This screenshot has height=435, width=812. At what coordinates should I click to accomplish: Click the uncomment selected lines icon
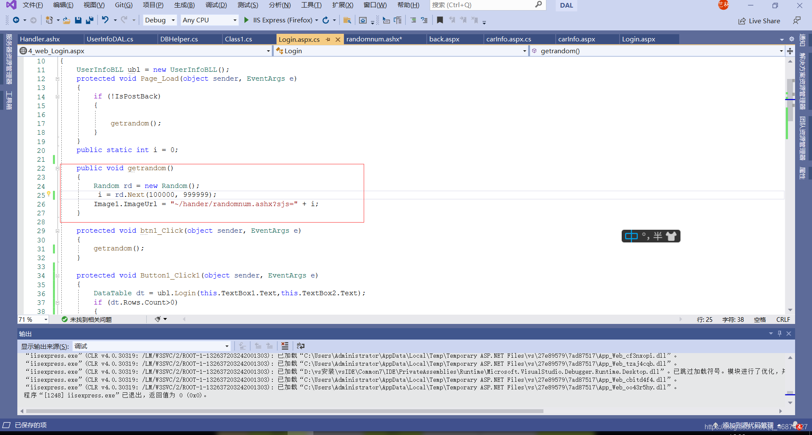(424, 20)
